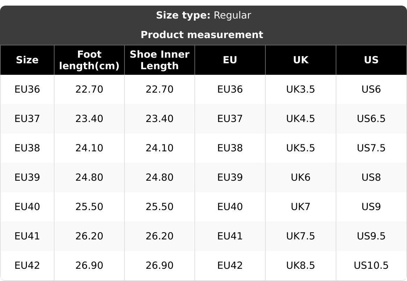The width and height of the screenshot is (407, 281).
Task: Select the US6.5 cell
Action: click(371, 119)
